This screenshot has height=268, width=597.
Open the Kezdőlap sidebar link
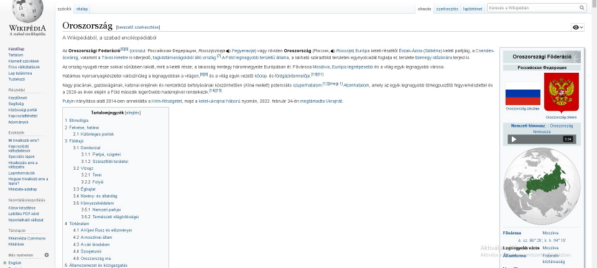pos(16,49)
